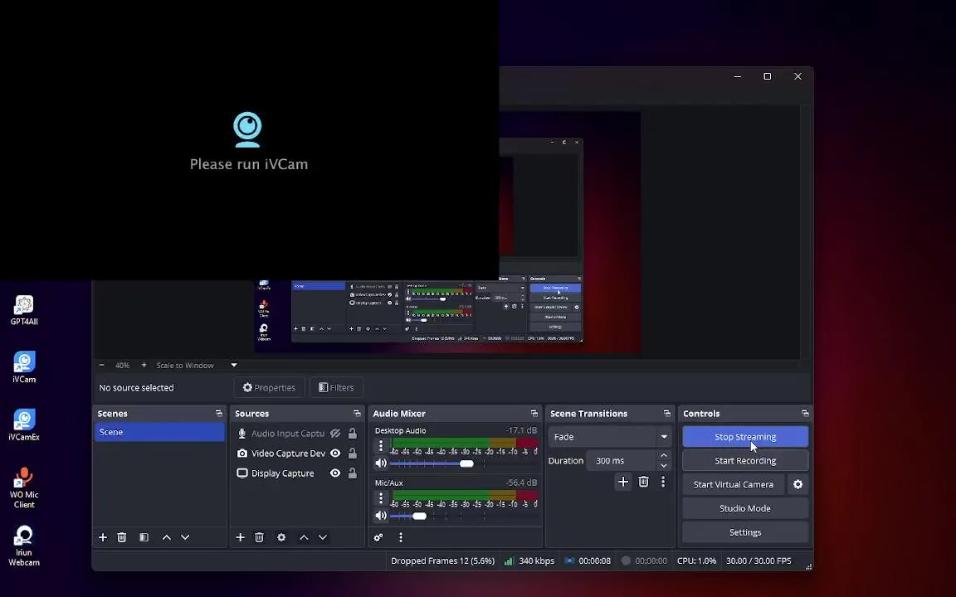
Task: Toggle lock on Video Capture Device
Action: (353, 454)
